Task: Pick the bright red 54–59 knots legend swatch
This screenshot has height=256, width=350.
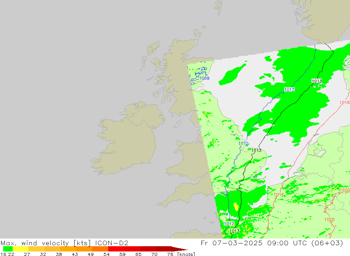Action: (116, 249)
